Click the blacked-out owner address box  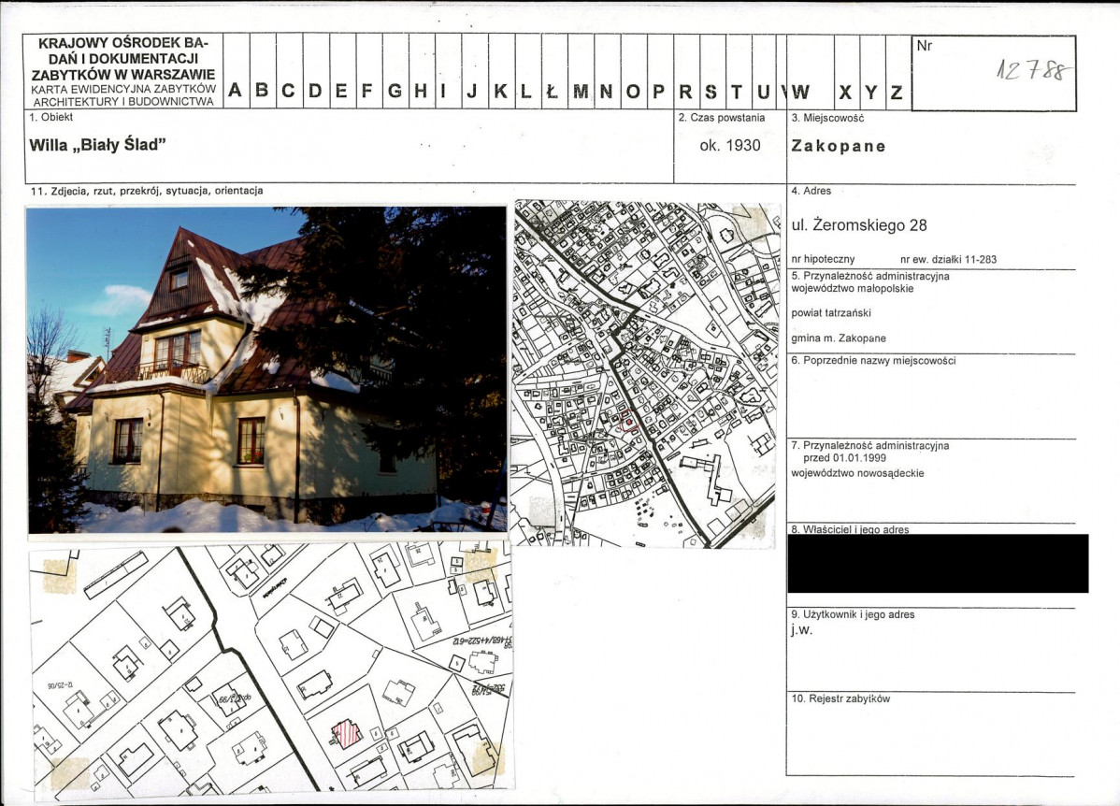click(x=937, y=564)
